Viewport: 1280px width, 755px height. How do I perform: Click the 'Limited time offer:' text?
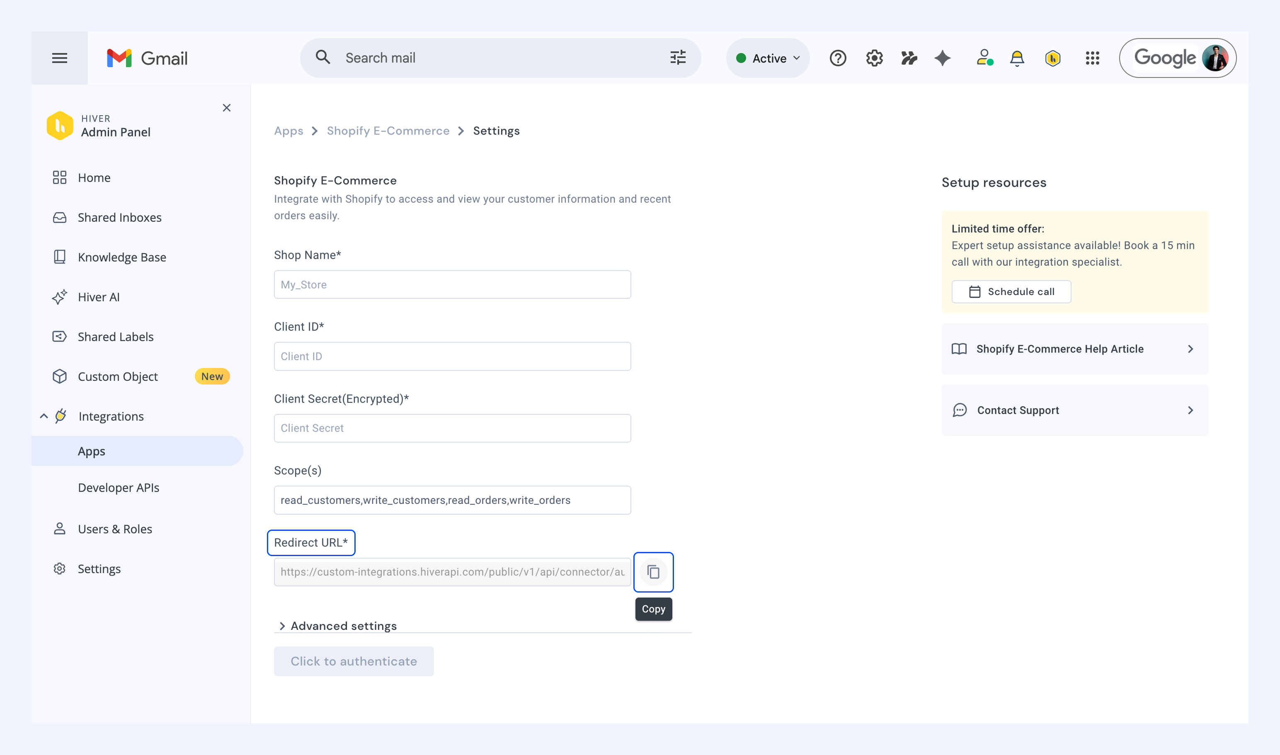click(998, 228)
